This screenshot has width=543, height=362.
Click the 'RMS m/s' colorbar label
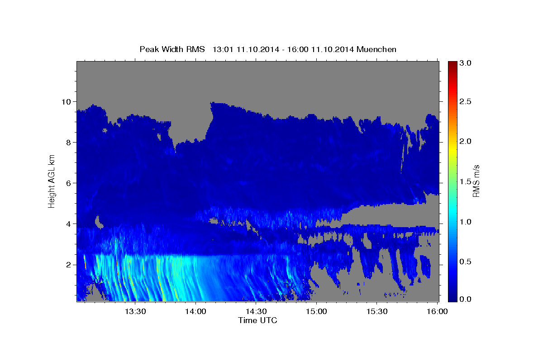click(476, 181)
